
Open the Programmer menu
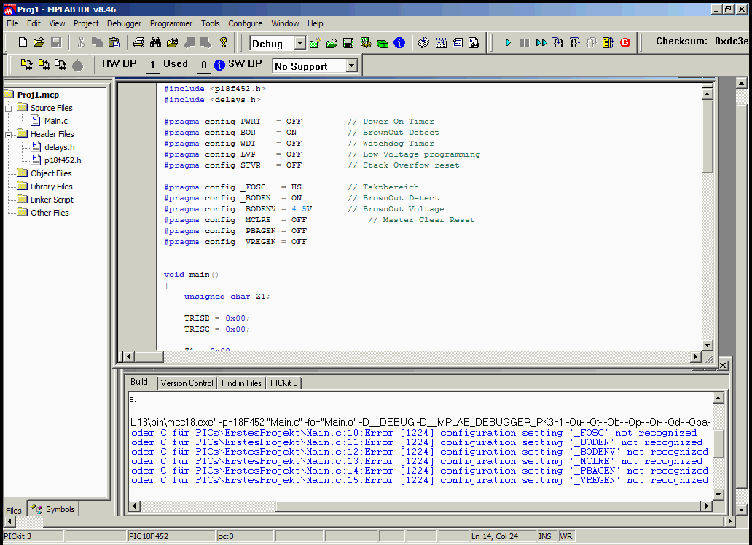pos(171,23)
